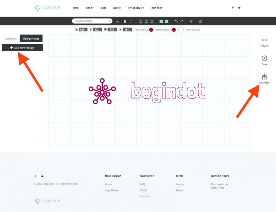The image size is (276, 212).
Task: Open the CONTACT navigation item
Action: 157,8
